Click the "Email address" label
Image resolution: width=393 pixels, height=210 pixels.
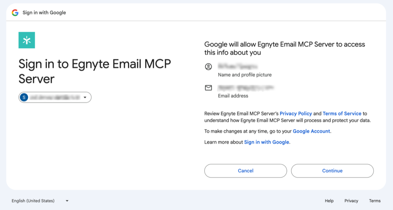(233, 96)
